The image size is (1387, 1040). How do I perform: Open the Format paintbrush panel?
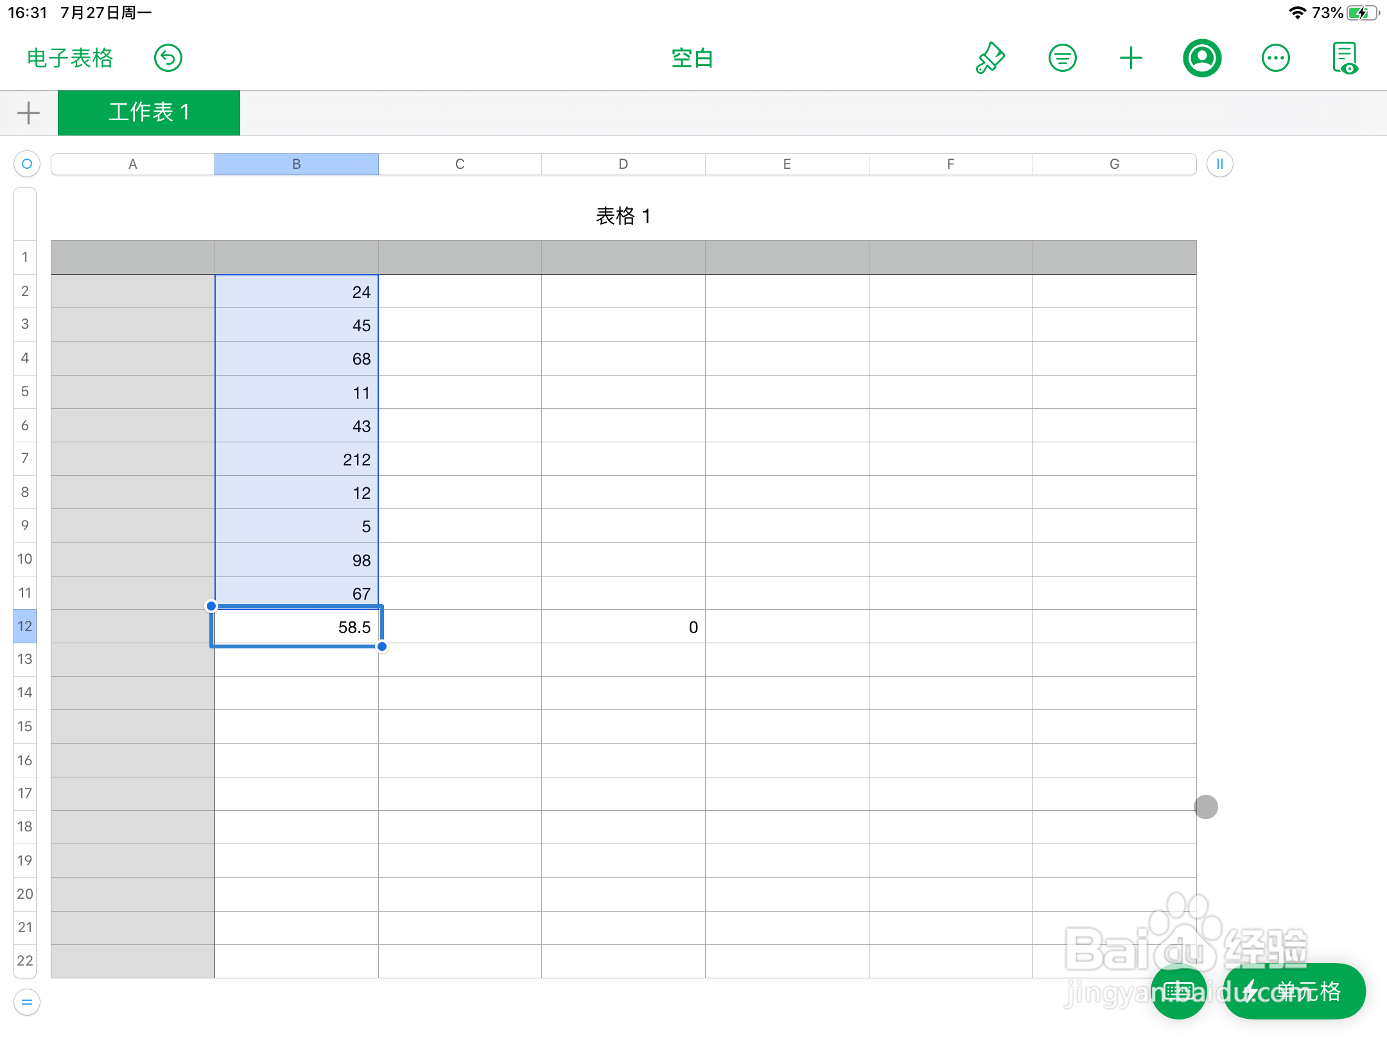coord(989,58)
